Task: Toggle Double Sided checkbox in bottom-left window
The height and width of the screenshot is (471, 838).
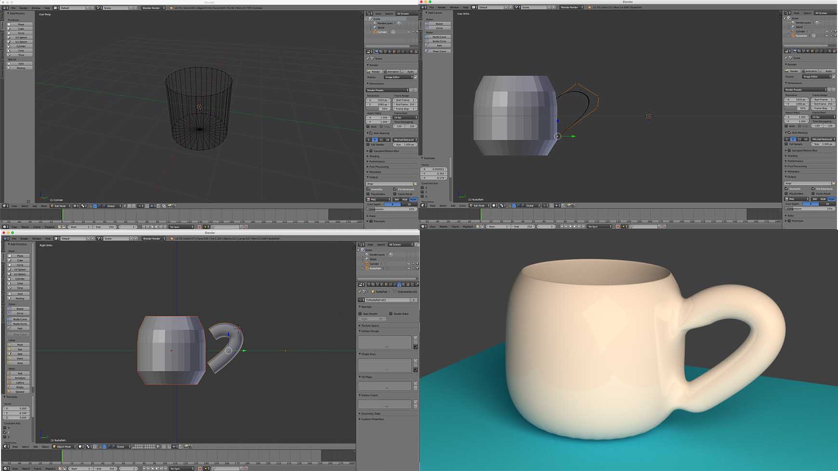Action: pos(391,314)
